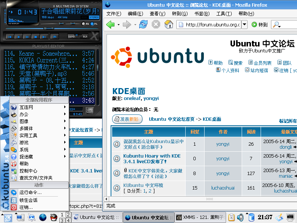This screenshot has height=223, width=297.
Task: Click the Firefox Stop loading icon
Action: 156,25
